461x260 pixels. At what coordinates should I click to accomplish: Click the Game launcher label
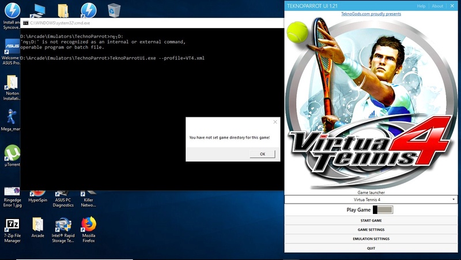(371, 193)
